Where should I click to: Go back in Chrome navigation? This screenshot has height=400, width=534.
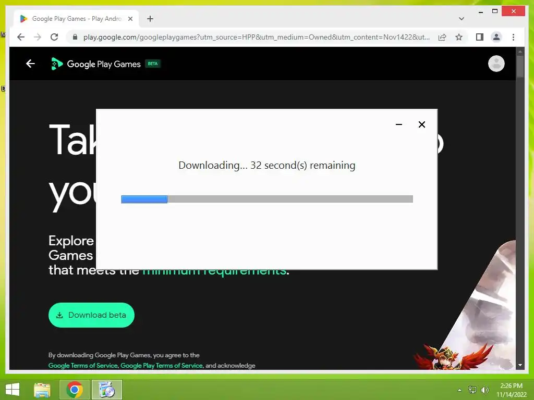[x=21, y=37]
